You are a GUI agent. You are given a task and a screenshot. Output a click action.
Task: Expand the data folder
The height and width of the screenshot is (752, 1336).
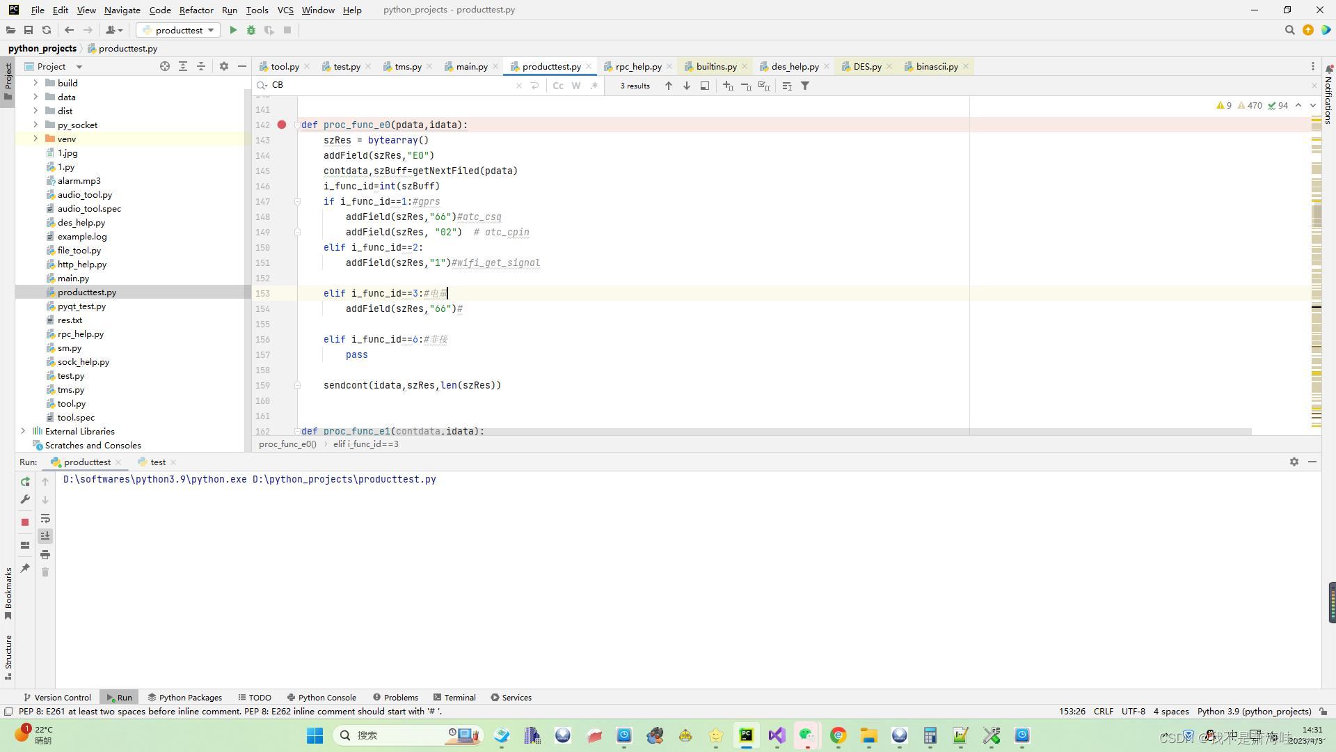(35, 97)
